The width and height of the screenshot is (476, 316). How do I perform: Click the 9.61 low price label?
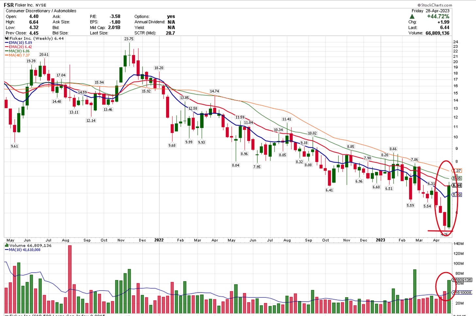(x=14, y=146)
